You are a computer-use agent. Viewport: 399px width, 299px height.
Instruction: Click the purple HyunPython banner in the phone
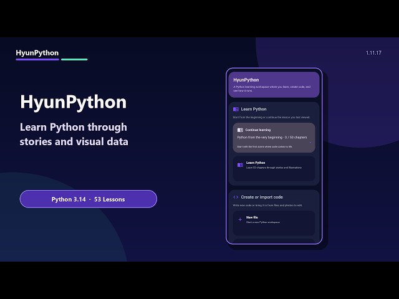(274, 85)
